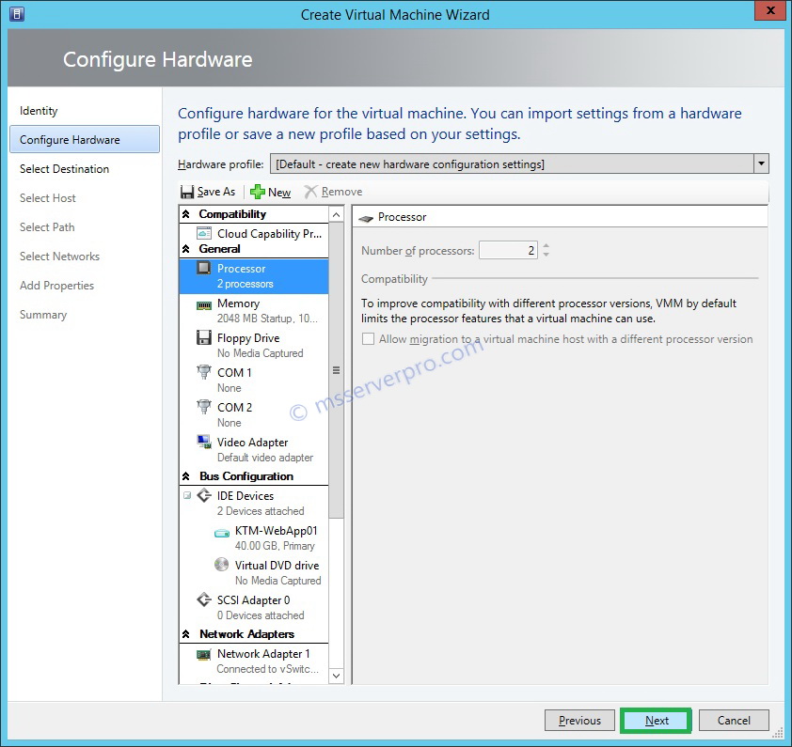Viewport: 792px width, 747px height.
Task: Click 'None' under COM 2
Action: (230, 423)
